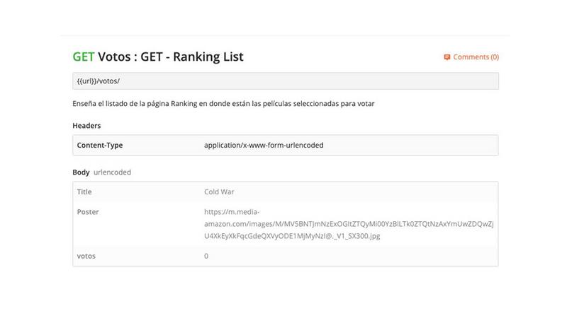567x318 pixels.
Task: Click the {{url}}/votos/ request URL field
Action: (286, 81)
